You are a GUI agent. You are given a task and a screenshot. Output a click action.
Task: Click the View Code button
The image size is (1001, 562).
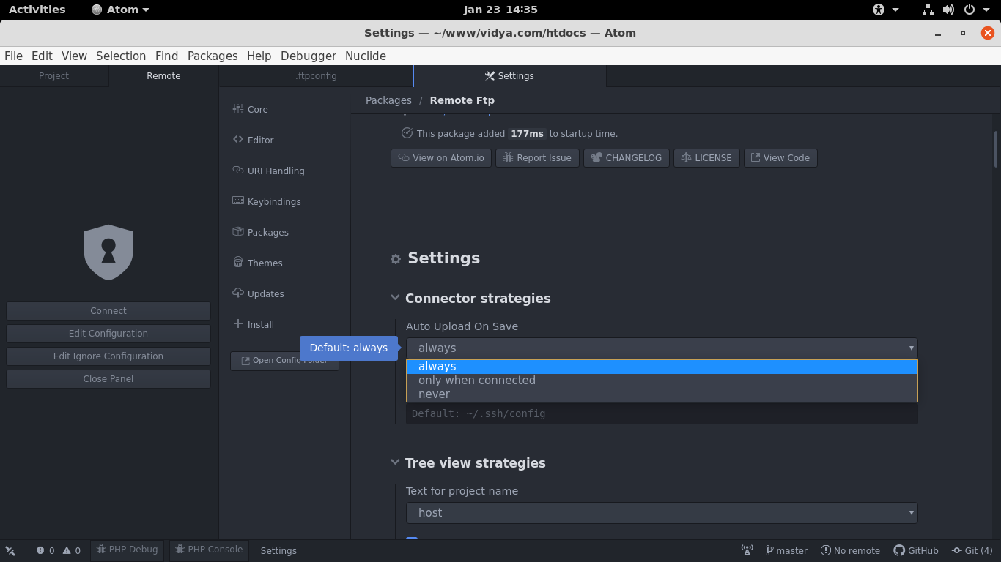click(780, 158)
